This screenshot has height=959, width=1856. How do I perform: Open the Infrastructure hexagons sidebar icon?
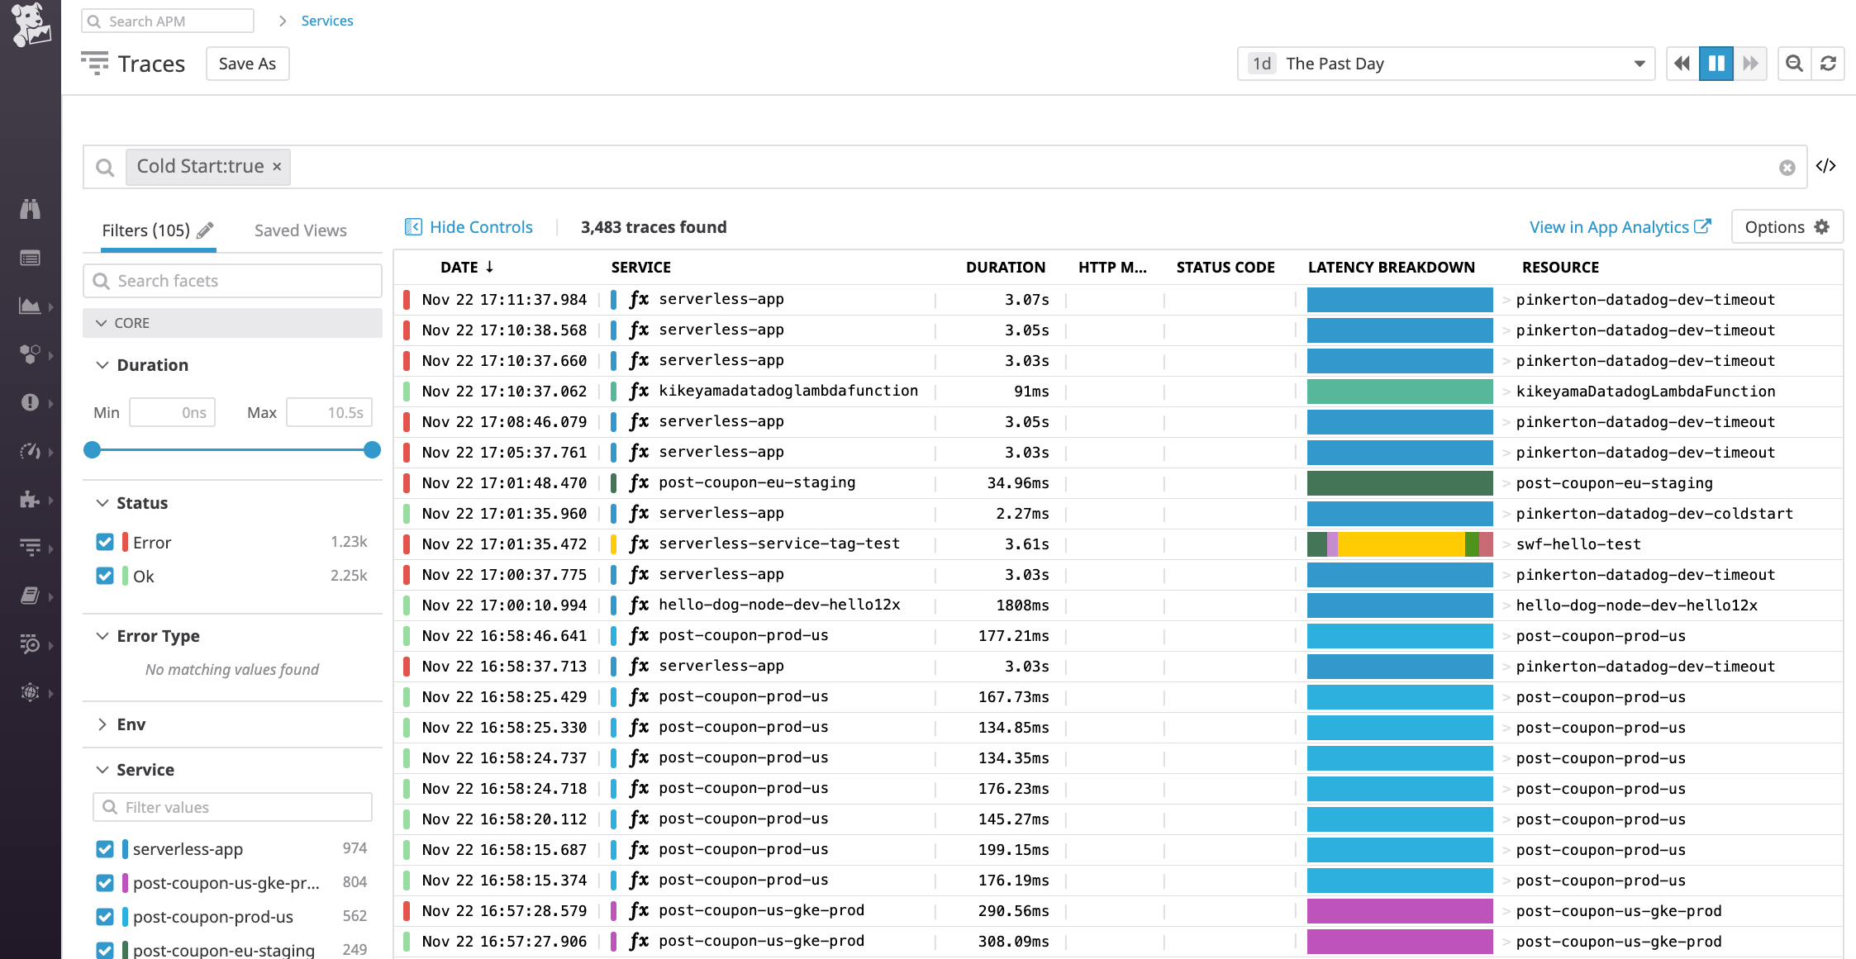[31, 354]
